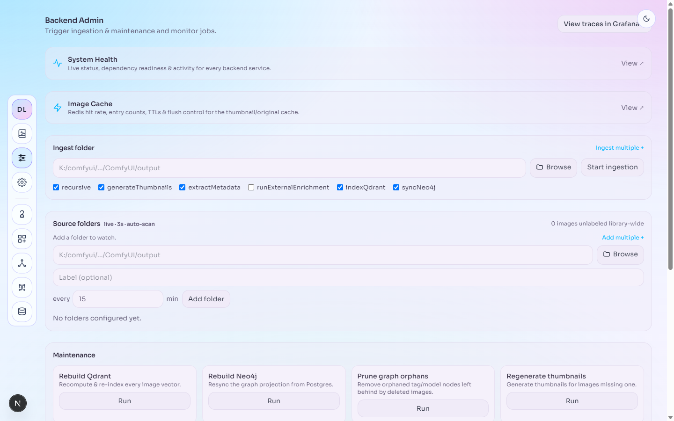
Task: Toggle dark mode with the moon icon
Action: click(646, 19)
